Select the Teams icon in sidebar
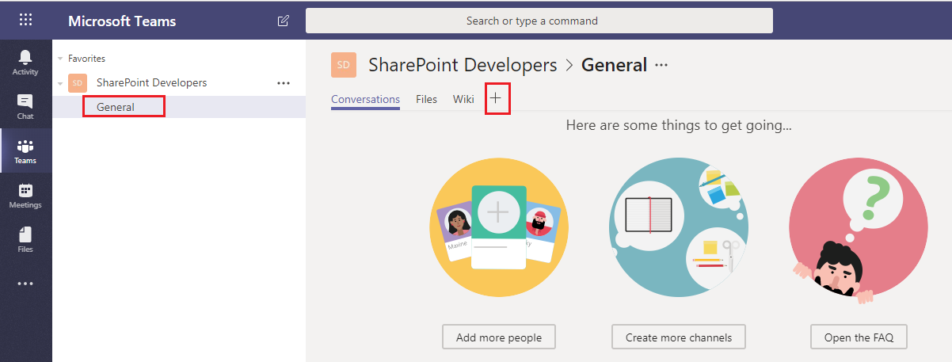The image size is (952, 362). [x=25, y=151]
